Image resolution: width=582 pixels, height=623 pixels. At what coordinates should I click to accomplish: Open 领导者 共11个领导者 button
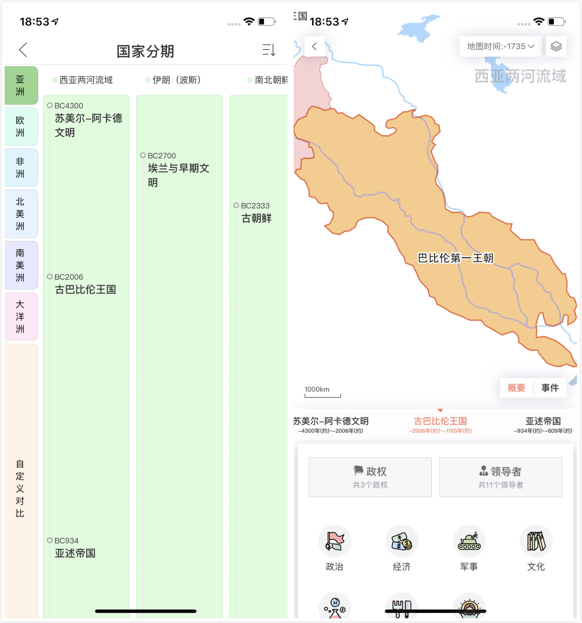click(x=501, y=477)
